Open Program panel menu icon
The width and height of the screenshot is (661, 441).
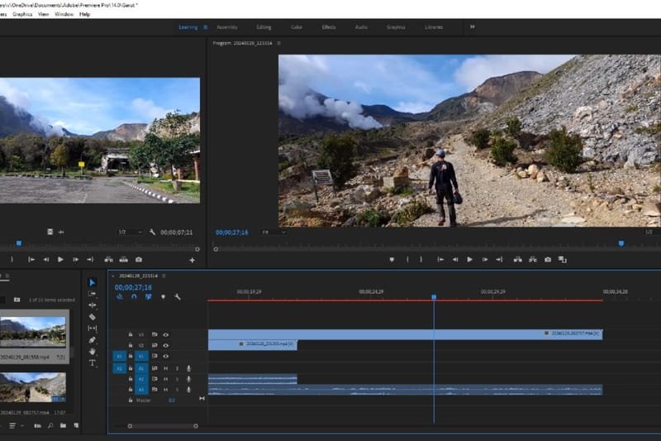[278, 43]
